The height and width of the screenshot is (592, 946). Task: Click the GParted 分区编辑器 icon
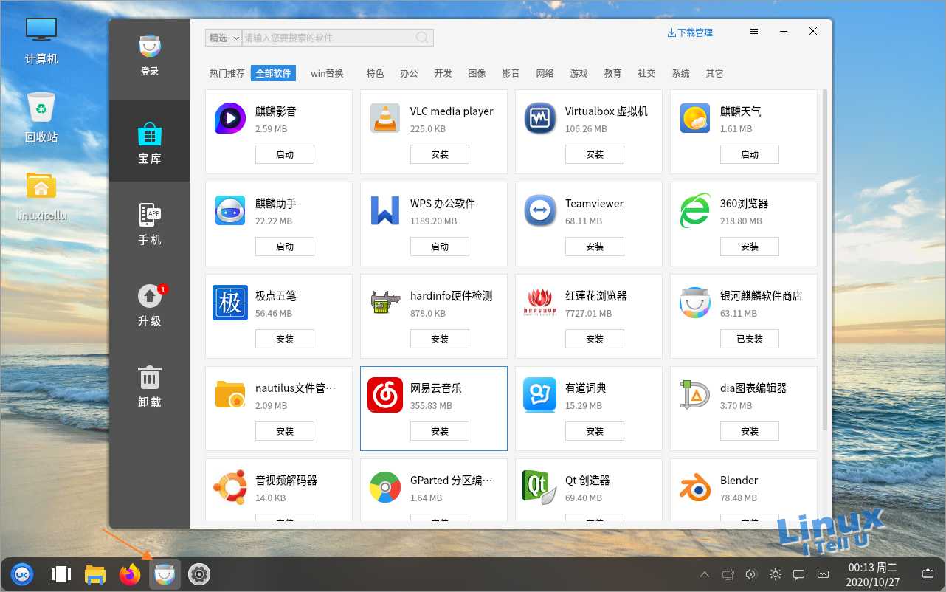(384, 487)
